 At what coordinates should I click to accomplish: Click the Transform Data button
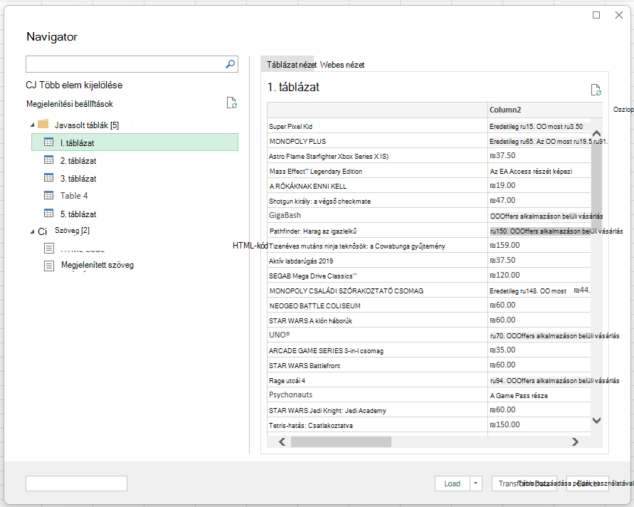point(524,483)
